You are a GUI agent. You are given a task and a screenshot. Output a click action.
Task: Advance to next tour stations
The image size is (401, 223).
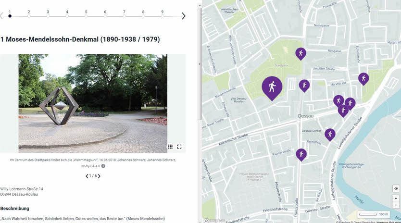tap(183, 16)
